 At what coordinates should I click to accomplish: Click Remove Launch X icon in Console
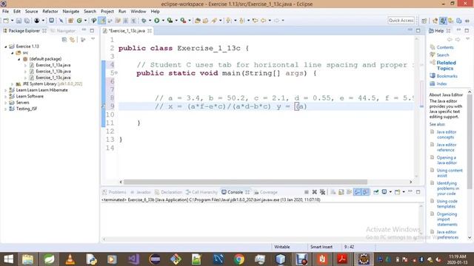(x=314, y=192)
